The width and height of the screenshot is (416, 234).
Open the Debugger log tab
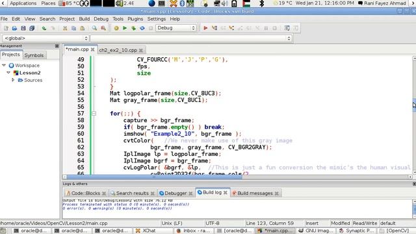[175, 193]
